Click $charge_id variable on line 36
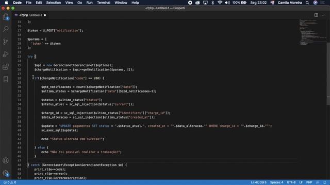This screenshot has width=330, height=185. click(50, 113)
